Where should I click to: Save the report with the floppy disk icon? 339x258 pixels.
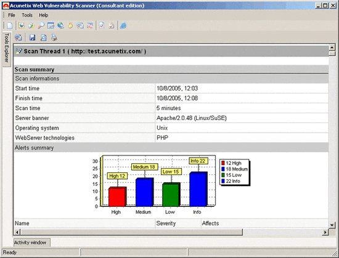click(x=32, y=38)
